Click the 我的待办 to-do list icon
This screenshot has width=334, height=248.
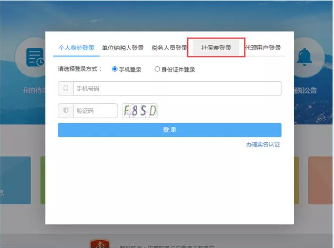(x=34, y=59)
